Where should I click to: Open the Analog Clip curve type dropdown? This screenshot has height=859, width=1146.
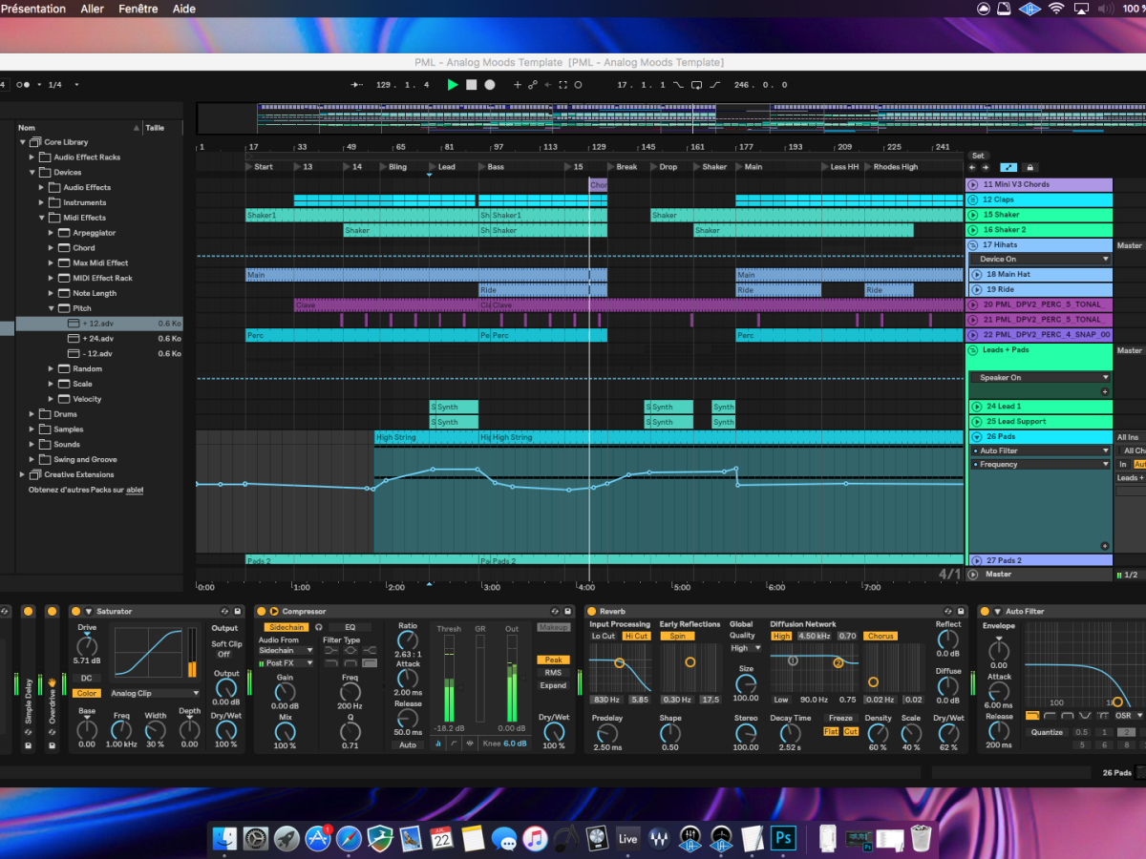(x=156, y=693)
